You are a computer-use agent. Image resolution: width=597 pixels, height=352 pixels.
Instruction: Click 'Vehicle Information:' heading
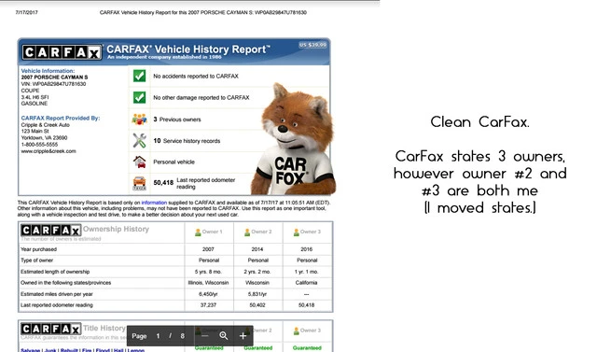point(48,71)
